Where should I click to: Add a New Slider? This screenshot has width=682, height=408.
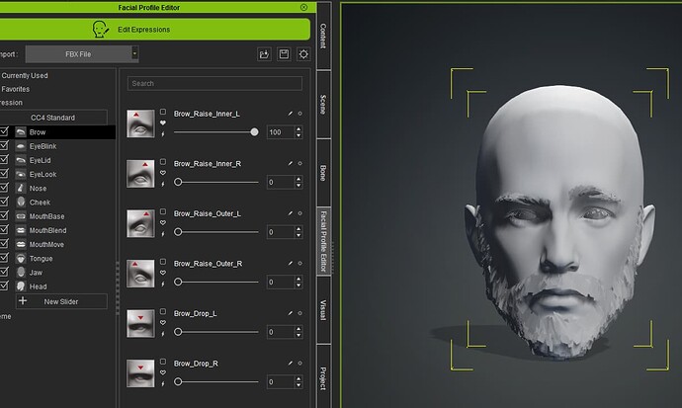[61, 301]
